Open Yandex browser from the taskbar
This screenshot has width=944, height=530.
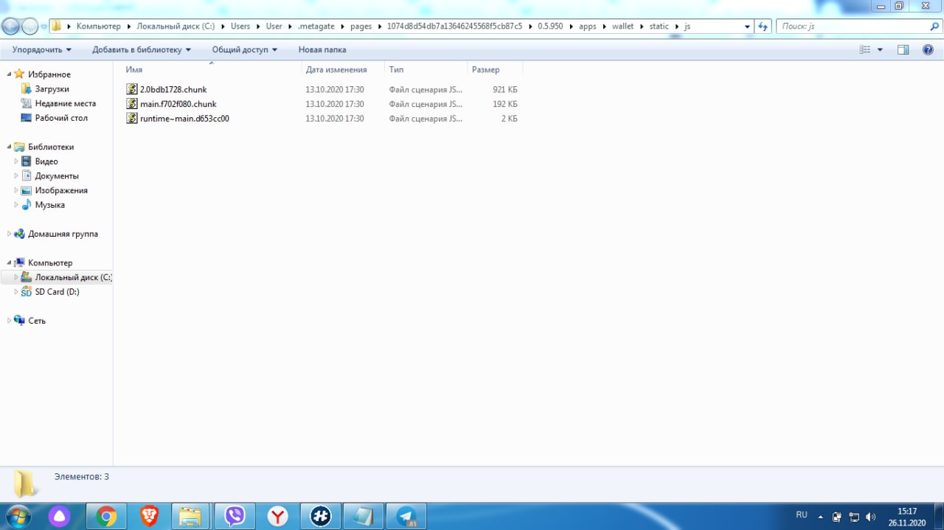(277, 516)
